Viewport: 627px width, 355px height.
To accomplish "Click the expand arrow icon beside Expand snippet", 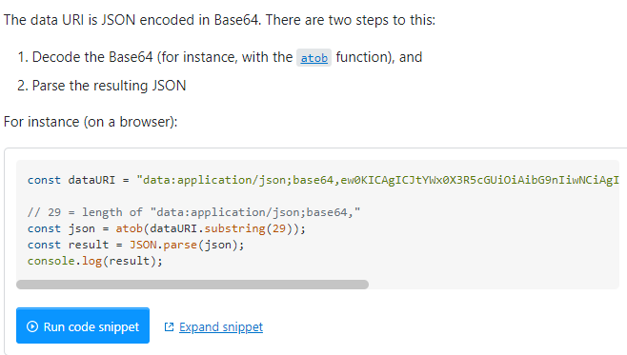I will pyautogui.click(x=170, y=327).
